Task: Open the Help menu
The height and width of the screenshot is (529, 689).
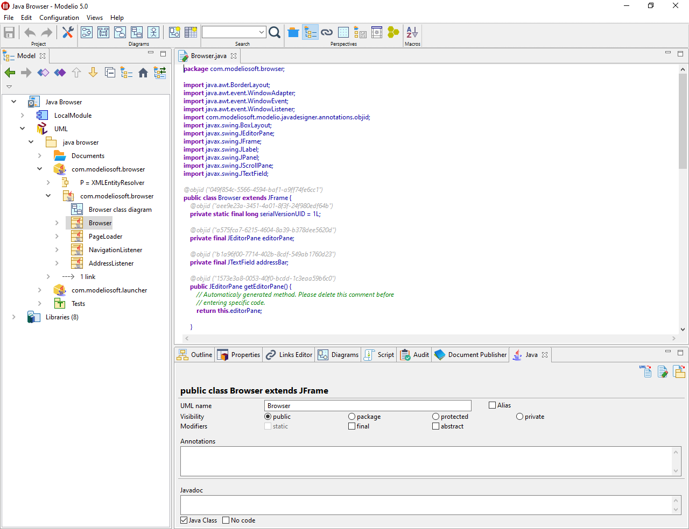Action: [x=117, y=18]
